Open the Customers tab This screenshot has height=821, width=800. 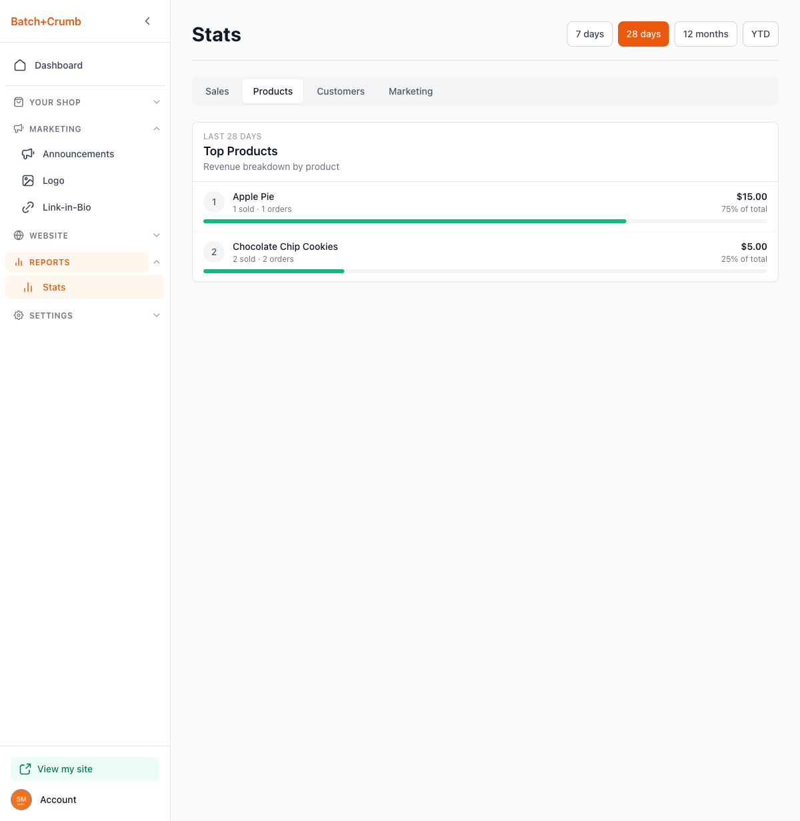(341, 91)
